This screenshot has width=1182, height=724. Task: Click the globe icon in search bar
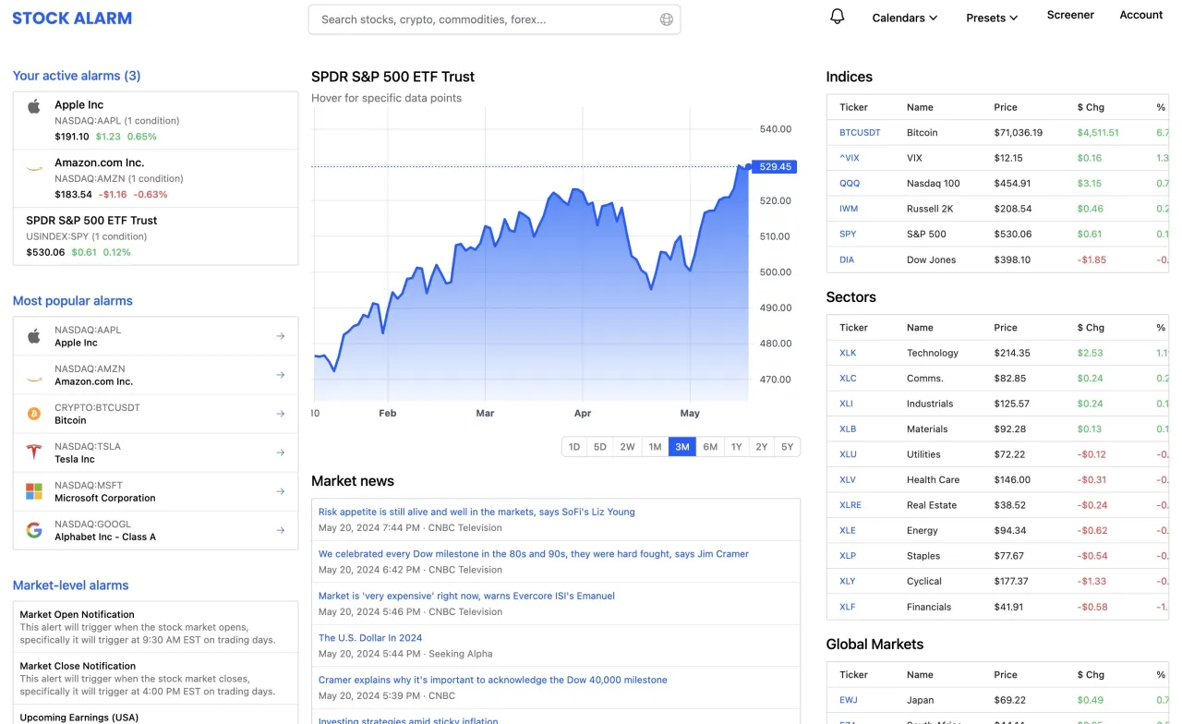(x=667, y=19)
